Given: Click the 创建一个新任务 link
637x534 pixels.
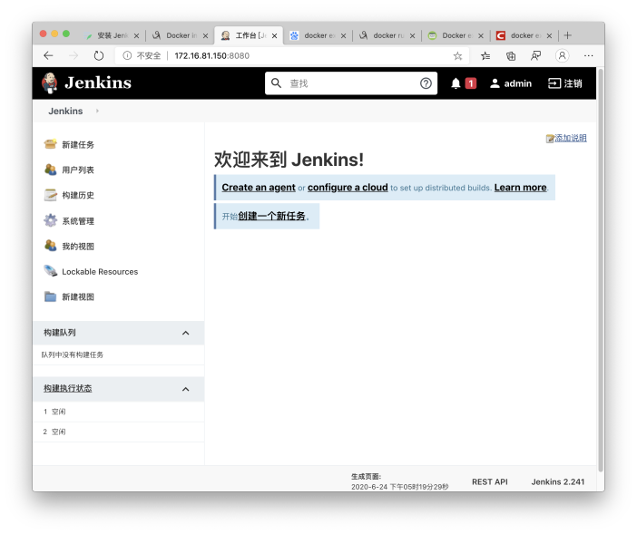Looking at the screenshot, I should (271, 216).
